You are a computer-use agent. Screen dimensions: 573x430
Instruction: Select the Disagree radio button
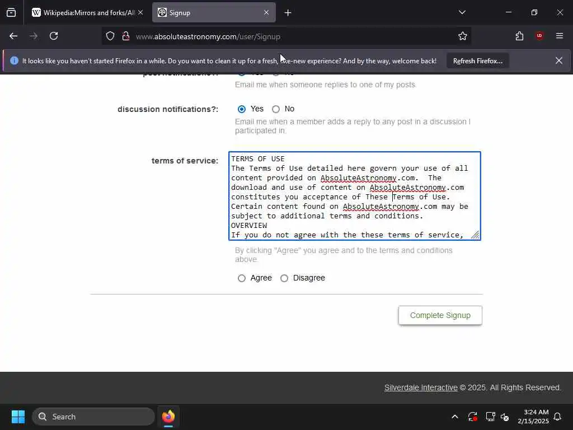(284, 278)
